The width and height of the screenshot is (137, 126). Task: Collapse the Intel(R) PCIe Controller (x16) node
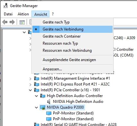(x=30, y=90)
